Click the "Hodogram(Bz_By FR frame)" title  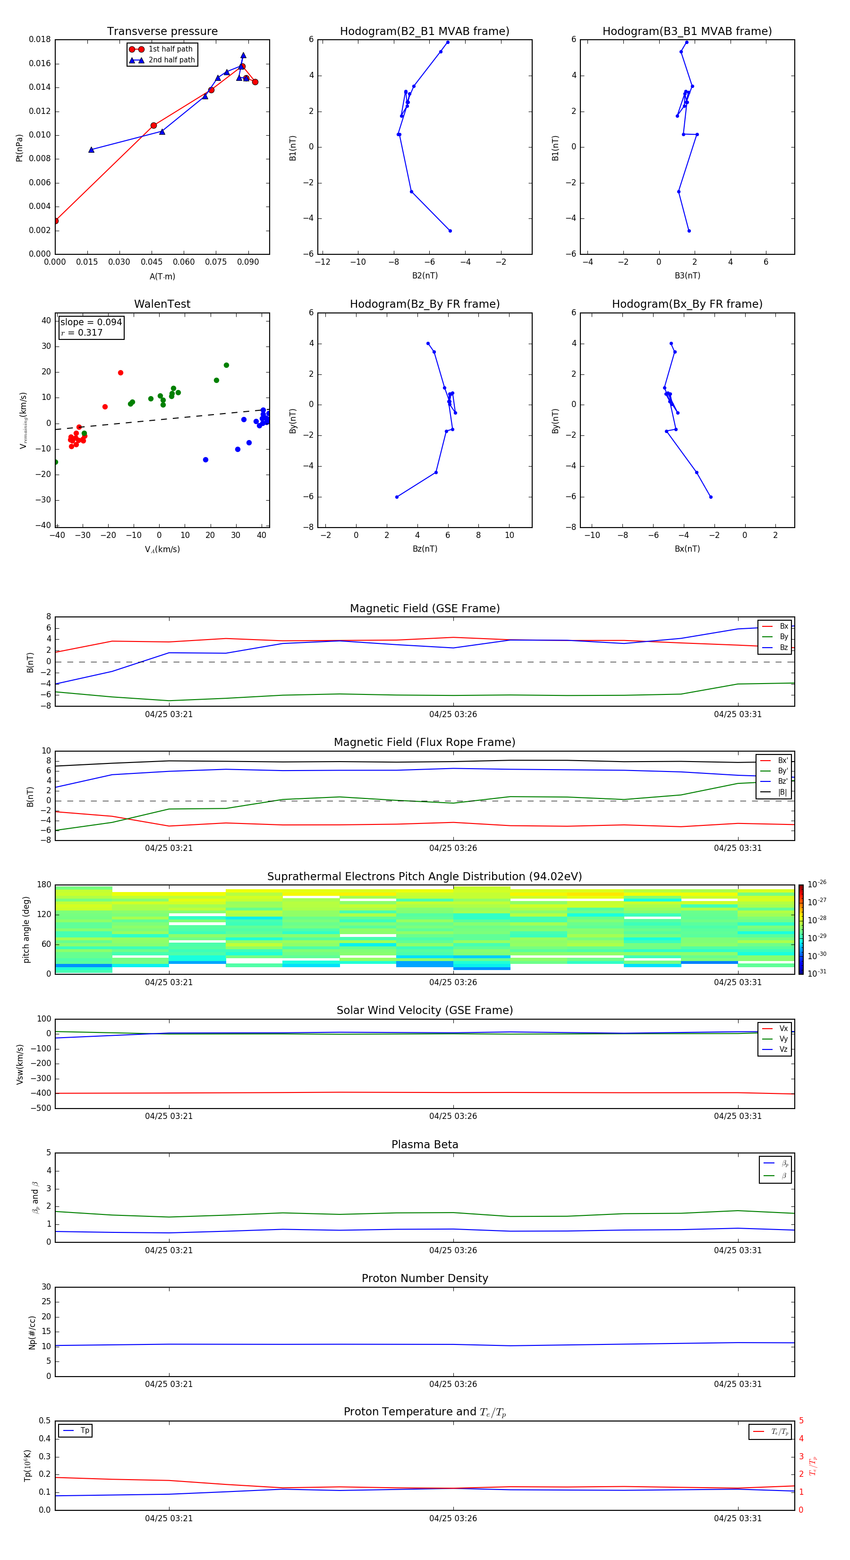tap(425, 304)
